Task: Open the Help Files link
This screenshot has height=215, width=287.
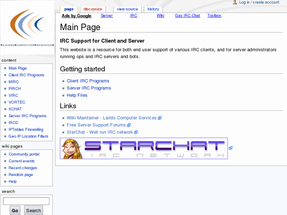Action: [77, 95]
